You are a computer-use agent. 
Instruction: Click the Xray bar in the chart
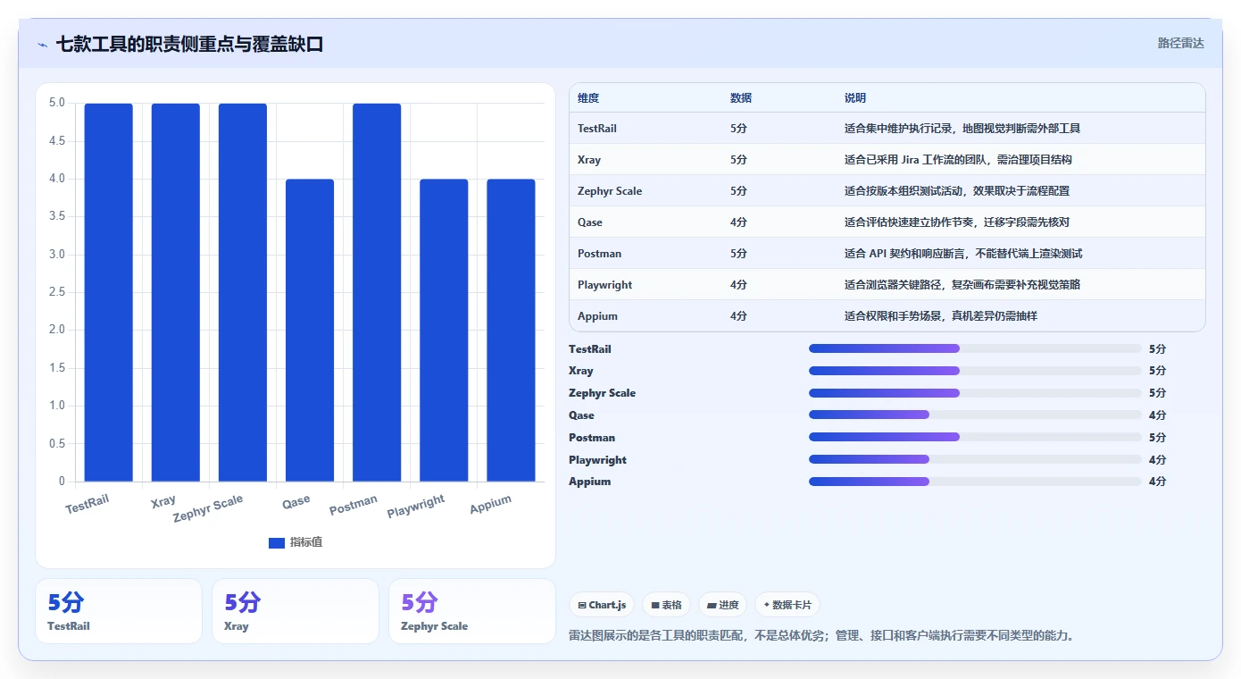pyautogui.click(x=176, y=292)
